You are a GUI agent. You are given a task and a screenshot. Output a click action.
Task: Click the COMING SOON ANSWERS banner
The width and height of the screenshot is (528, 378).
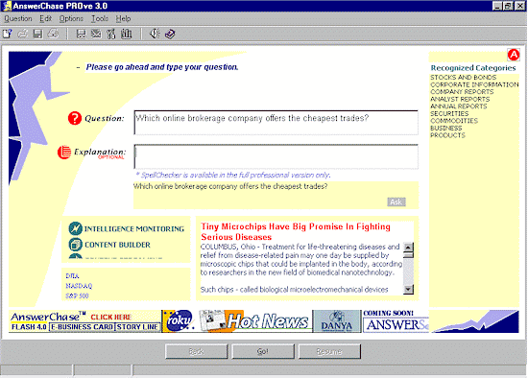[x=396, y=321]
